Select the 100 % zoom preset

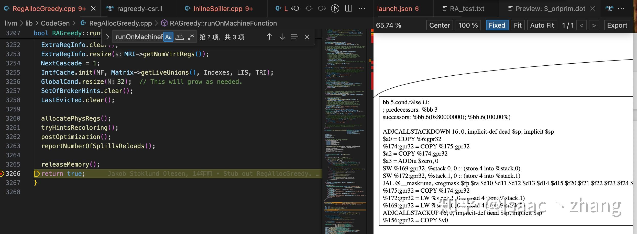468,25
